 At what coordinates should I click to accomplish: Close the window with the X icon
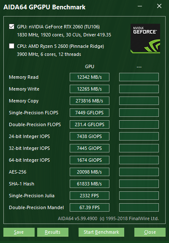click(159, 6)
